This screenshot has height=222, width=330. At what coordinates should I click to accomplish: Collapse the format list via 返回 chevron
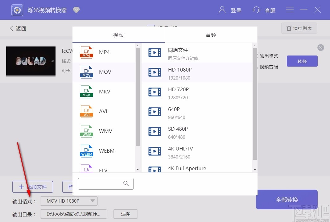pos(18,28)
